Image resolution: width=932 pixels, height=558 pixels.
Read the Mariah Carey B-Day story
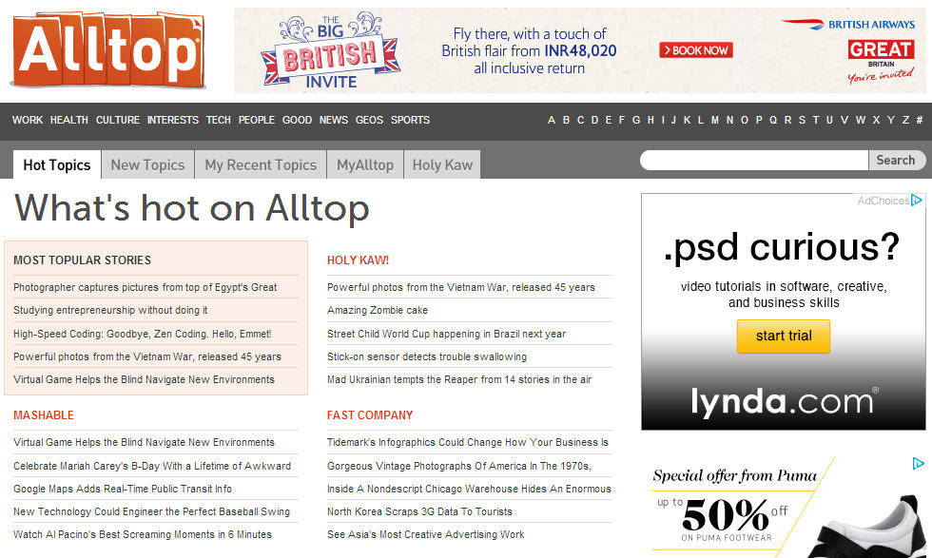[x=152, y=467]
